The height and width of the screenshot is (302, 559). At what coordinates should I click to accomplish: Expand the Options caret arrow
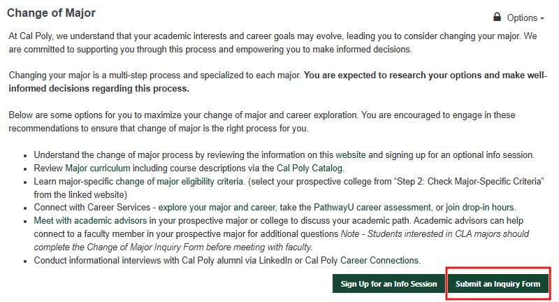point(542,18)
